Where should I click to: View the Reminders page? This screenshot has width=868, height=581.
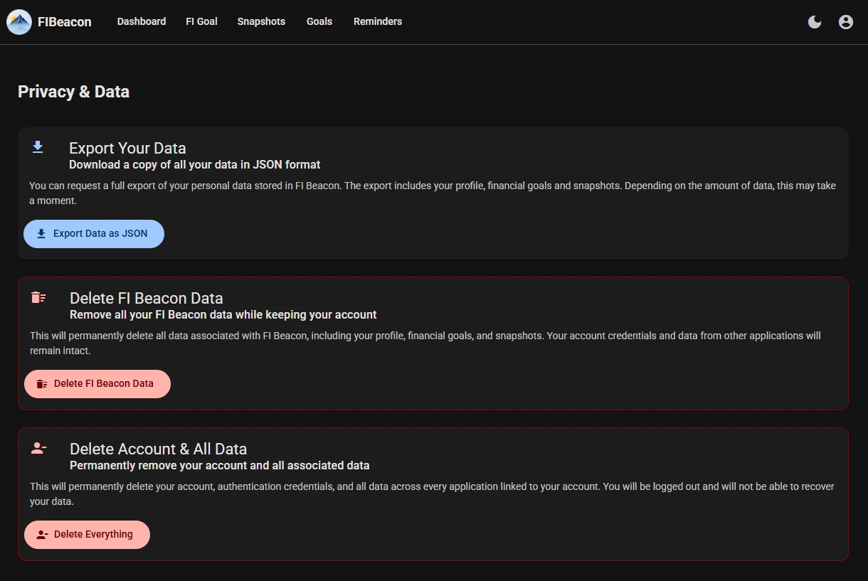(x=378, y=21)
